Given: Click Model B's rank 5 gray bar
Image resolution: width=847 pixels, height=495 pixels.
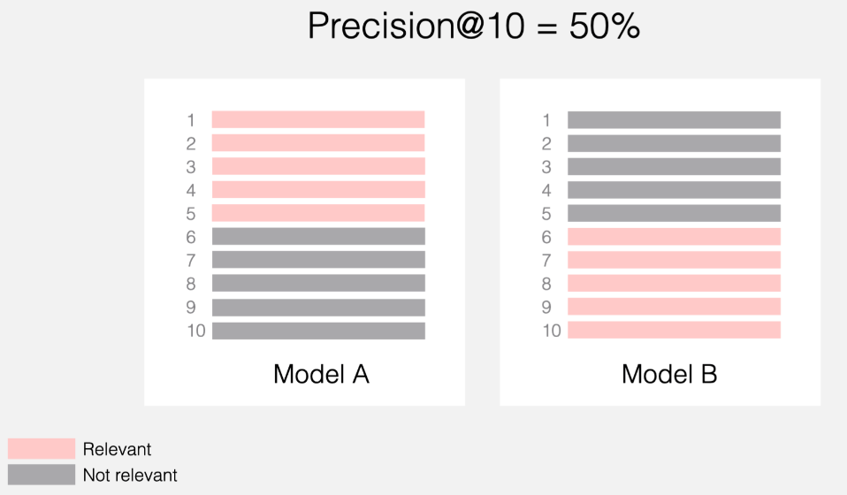Looking at the screenshot, I should coord(674,213).
